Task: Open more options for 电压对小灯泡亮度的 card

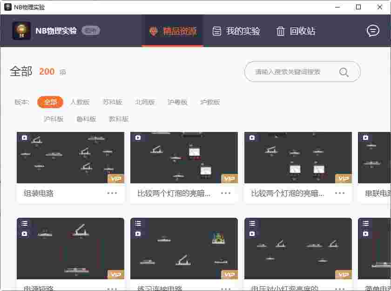Action: [x=340, y=289]
